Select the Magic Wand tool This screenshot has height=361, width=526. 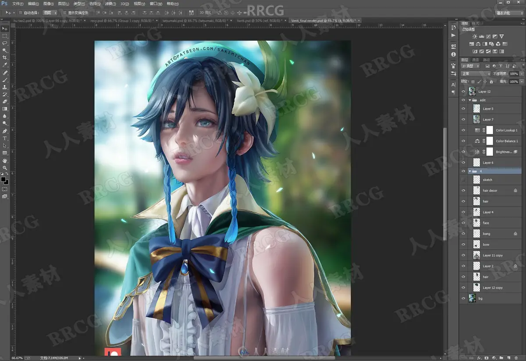[x=5, y=51]
